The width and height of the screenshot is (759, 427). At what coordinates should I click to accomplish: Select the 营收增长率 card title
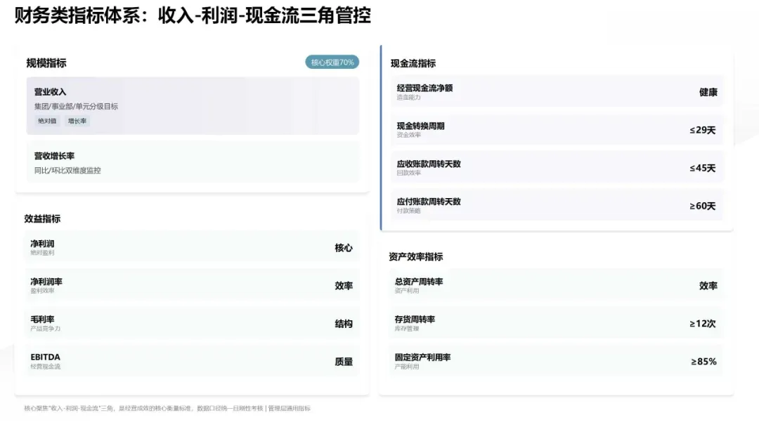click(54, 156)
